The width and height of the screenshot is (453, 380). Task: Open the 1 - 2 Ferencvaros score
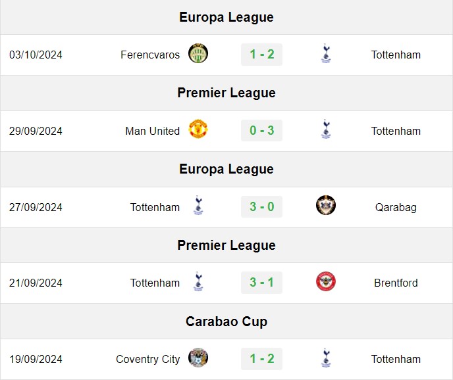(262, 55)
